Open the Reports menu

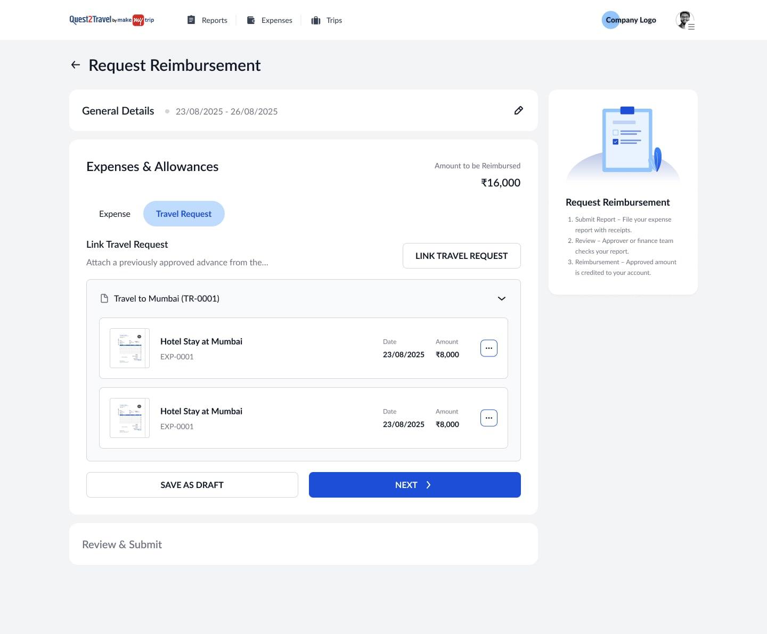pyautogui.click(x=207, y=20)
